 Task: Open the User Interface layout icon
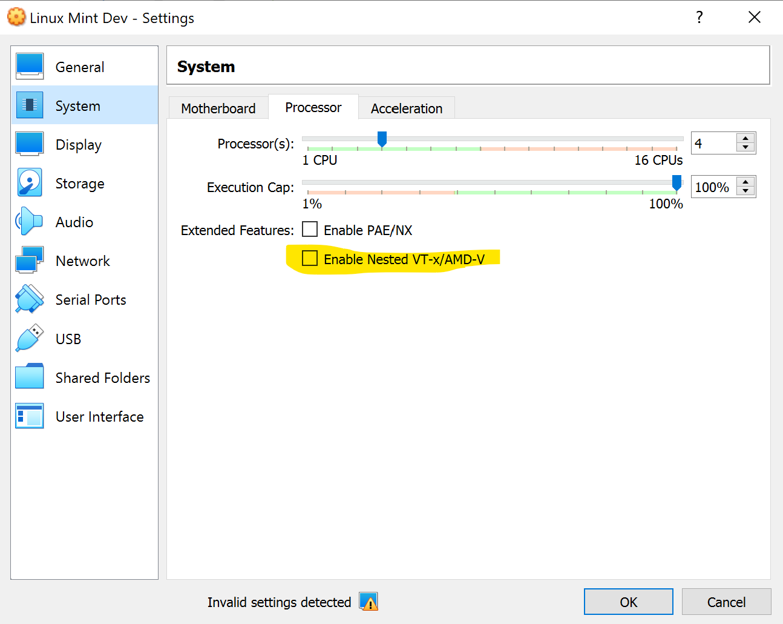(30, 416)
